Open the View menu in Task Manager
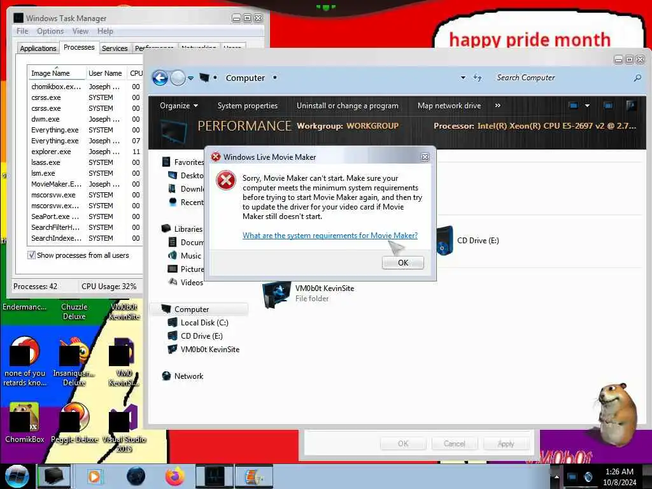 80,31
